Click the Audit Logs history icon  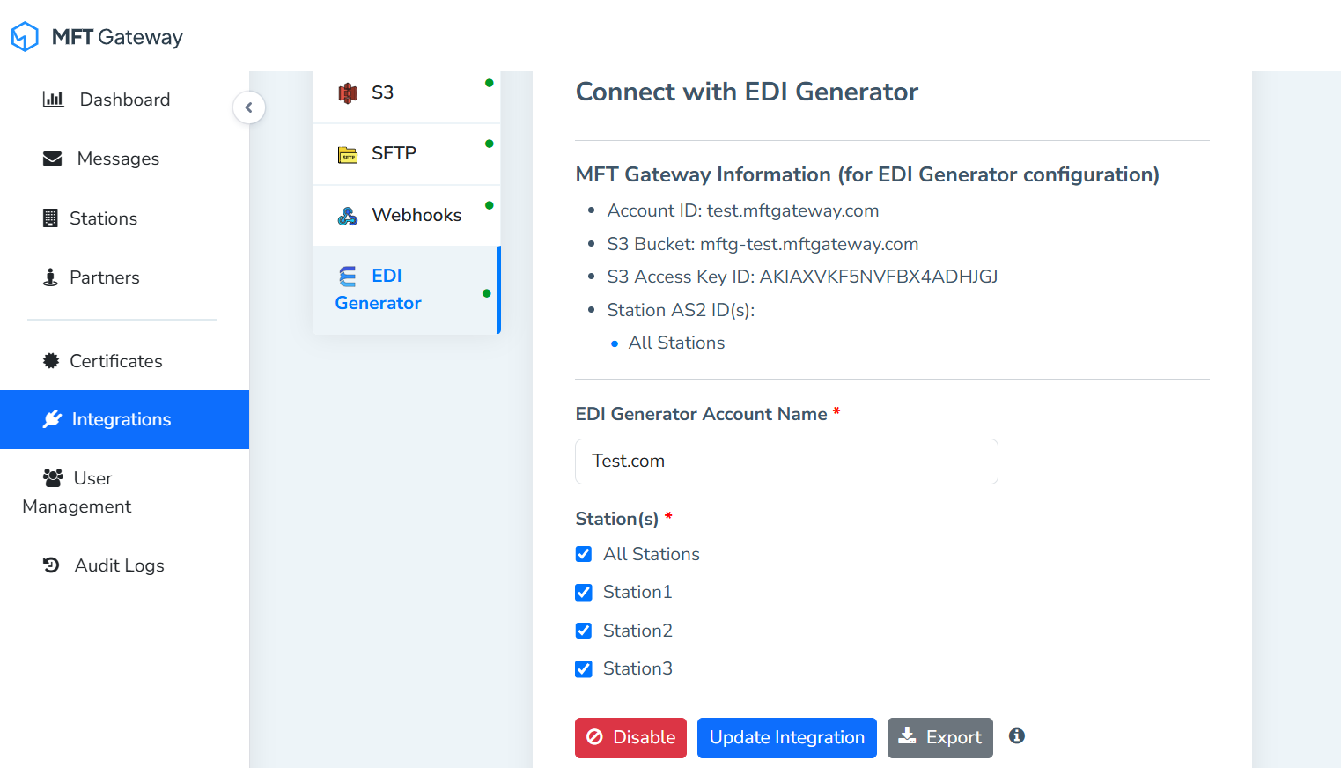51,565
